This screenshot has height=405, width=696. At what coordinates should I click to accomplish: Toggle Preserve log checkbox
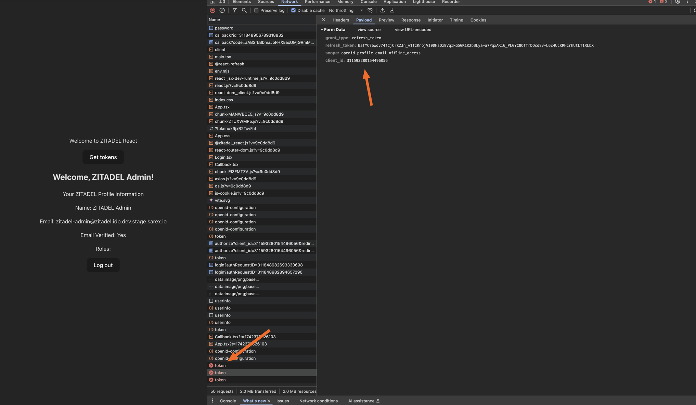pos(256,10)
